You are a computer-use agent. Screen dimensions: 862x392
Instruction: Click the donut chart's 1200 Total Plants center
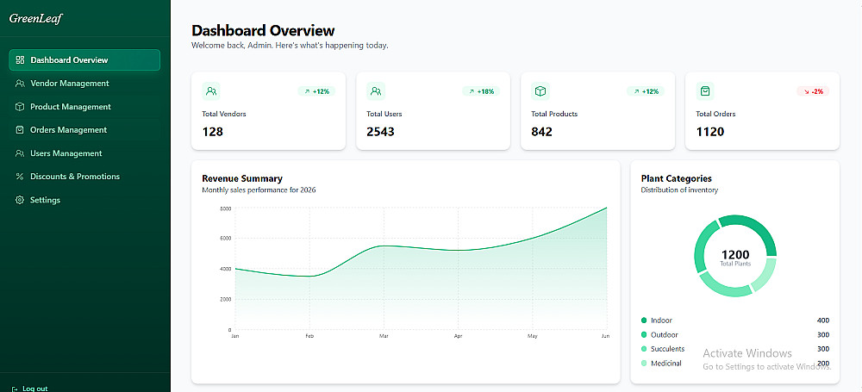735,257
